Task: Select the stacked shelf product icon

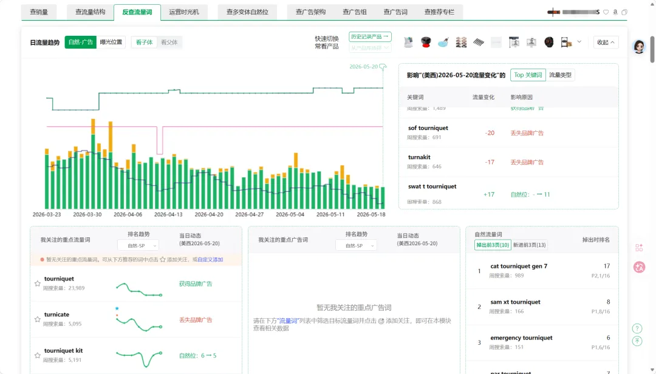Action: click(x=461, y=42)
